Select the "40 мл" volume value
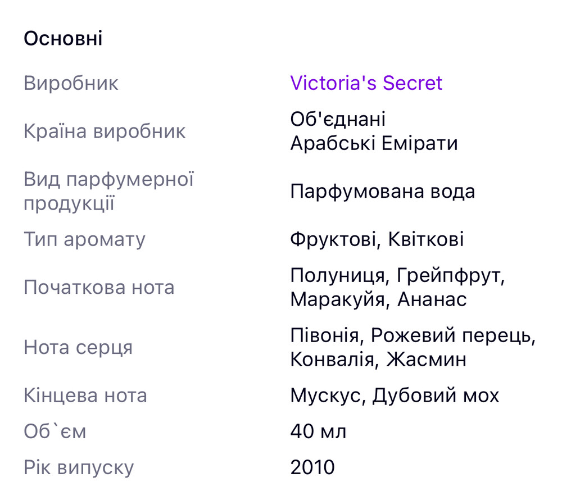 (318, 431)
